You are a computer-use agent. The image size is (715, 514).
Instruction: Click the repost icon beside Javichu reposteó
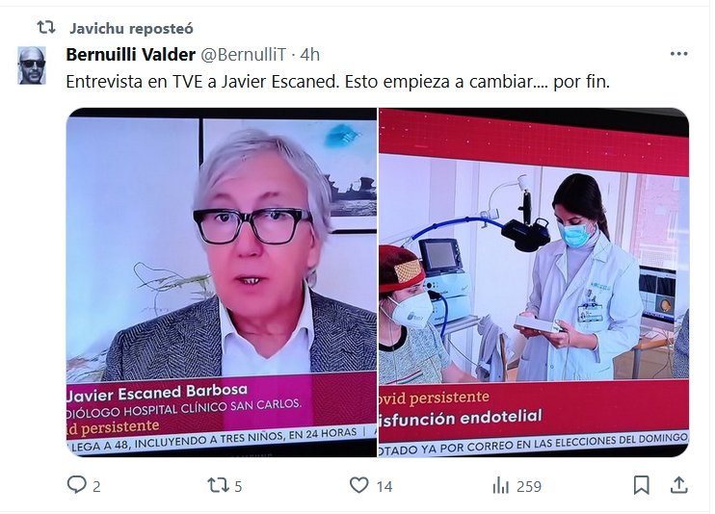46,28
